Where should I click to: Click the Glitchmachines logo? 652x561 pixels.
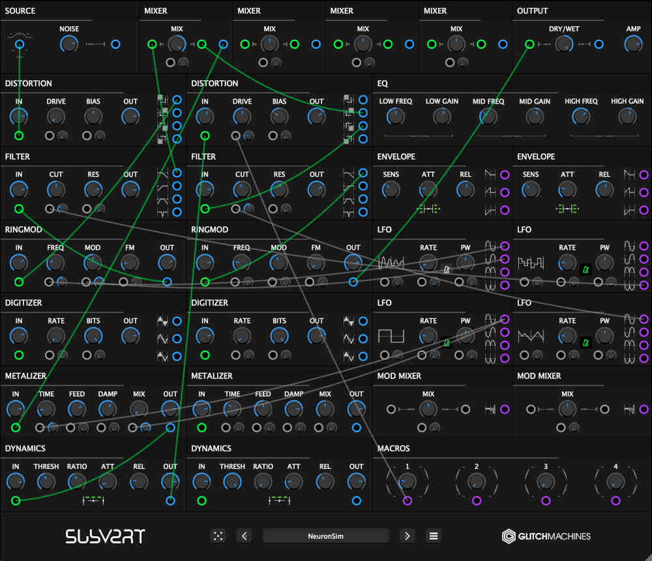[x=546, y=536]
